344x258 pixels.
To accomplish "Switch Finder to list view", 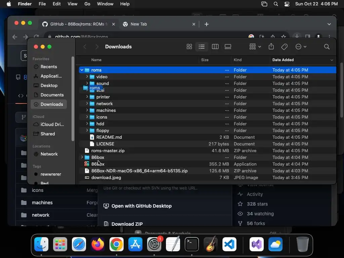I will coord(202,46).
